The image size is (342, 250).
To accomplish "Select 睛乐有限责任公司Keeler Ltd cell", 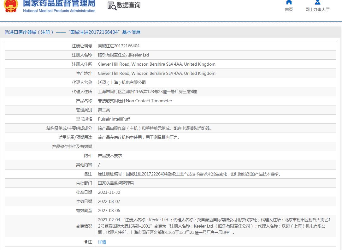I will point(123,55).
